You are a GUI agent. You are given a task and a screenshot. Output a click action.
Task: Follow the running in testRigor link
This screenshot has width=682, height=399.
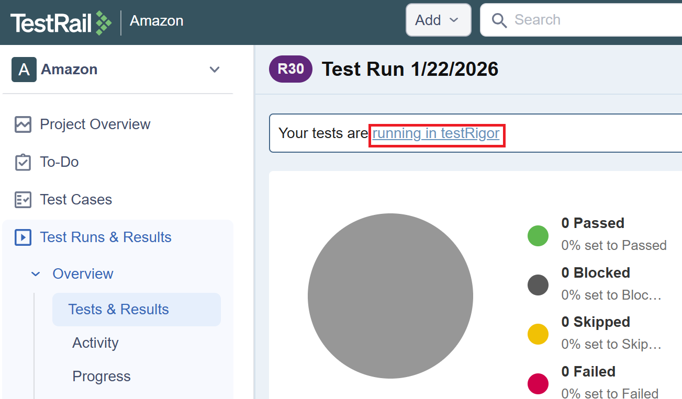[x=436, y=133]
